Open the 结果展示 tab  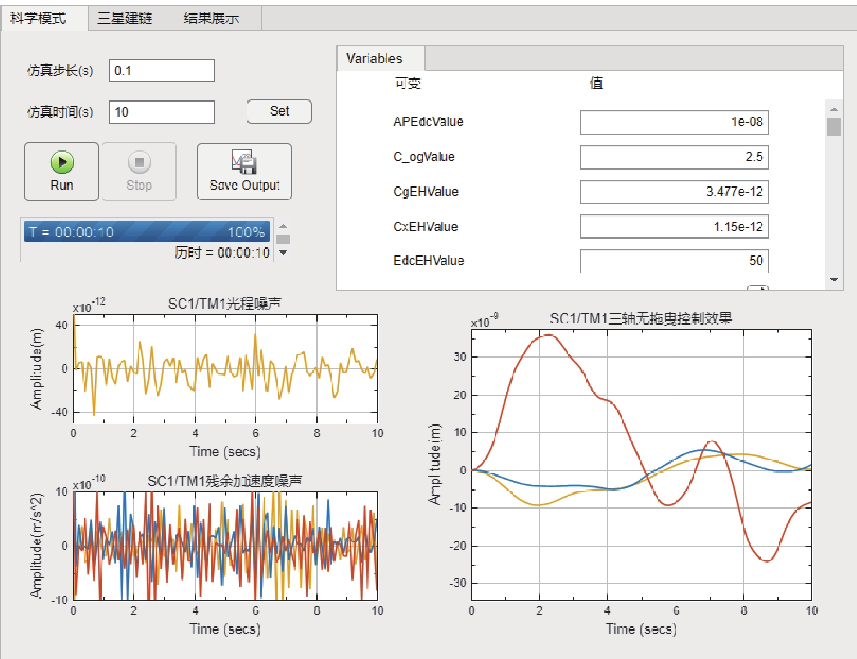click(x=211, y=19)
